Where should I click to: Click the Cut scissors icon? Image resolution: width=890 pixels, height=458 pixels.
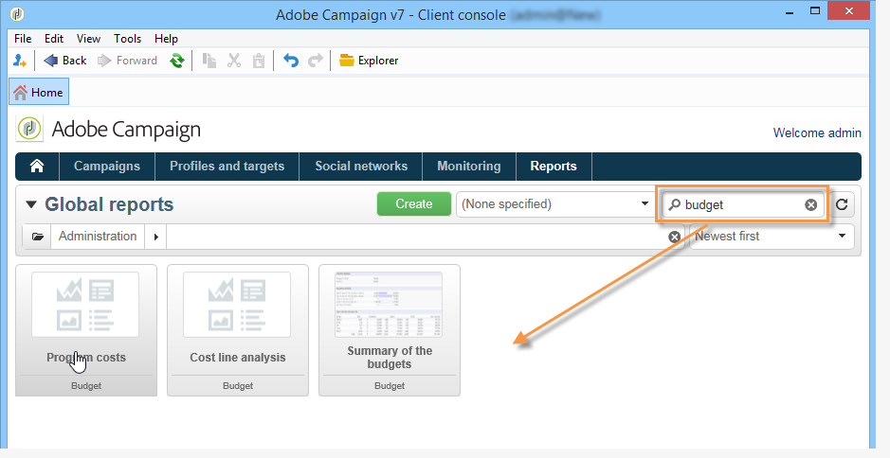(x=234, y=60)
